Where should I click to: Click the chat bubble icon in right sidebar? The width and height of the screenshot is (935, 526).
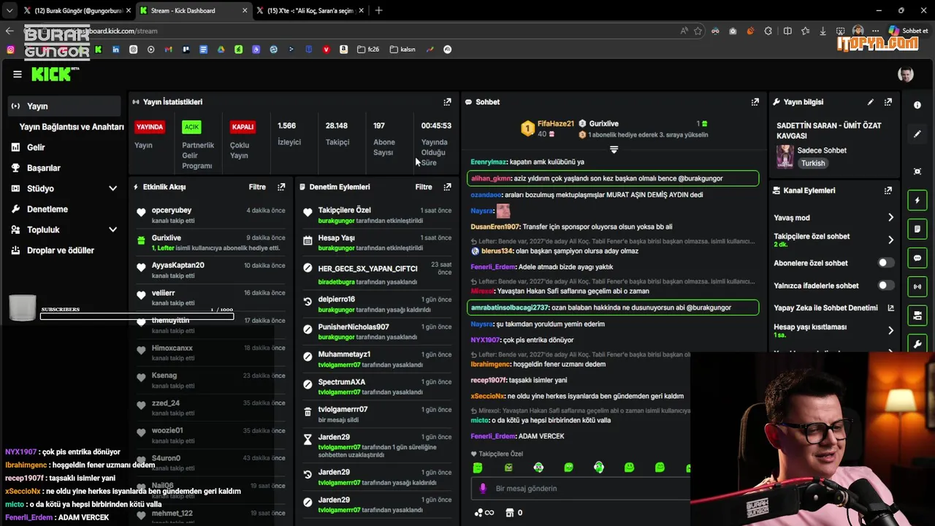click(x=917, y=258)
